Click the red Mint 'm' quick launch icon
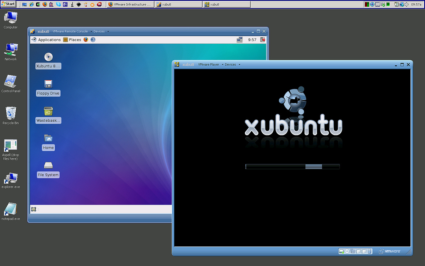The height and width of the screenshot is (266, 425). (99, 4)
